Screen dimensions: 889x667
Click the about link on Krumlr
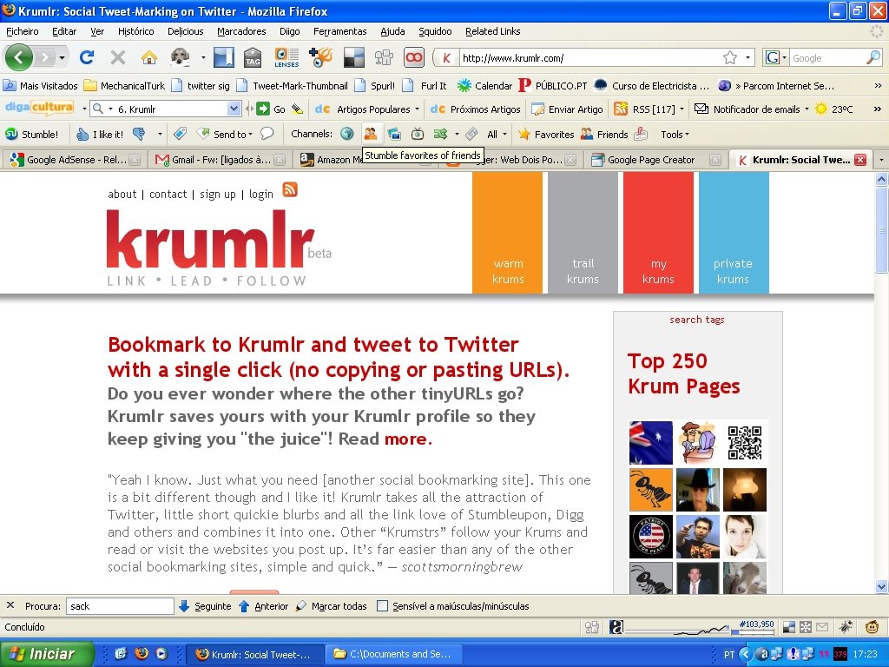click(122, 194)
